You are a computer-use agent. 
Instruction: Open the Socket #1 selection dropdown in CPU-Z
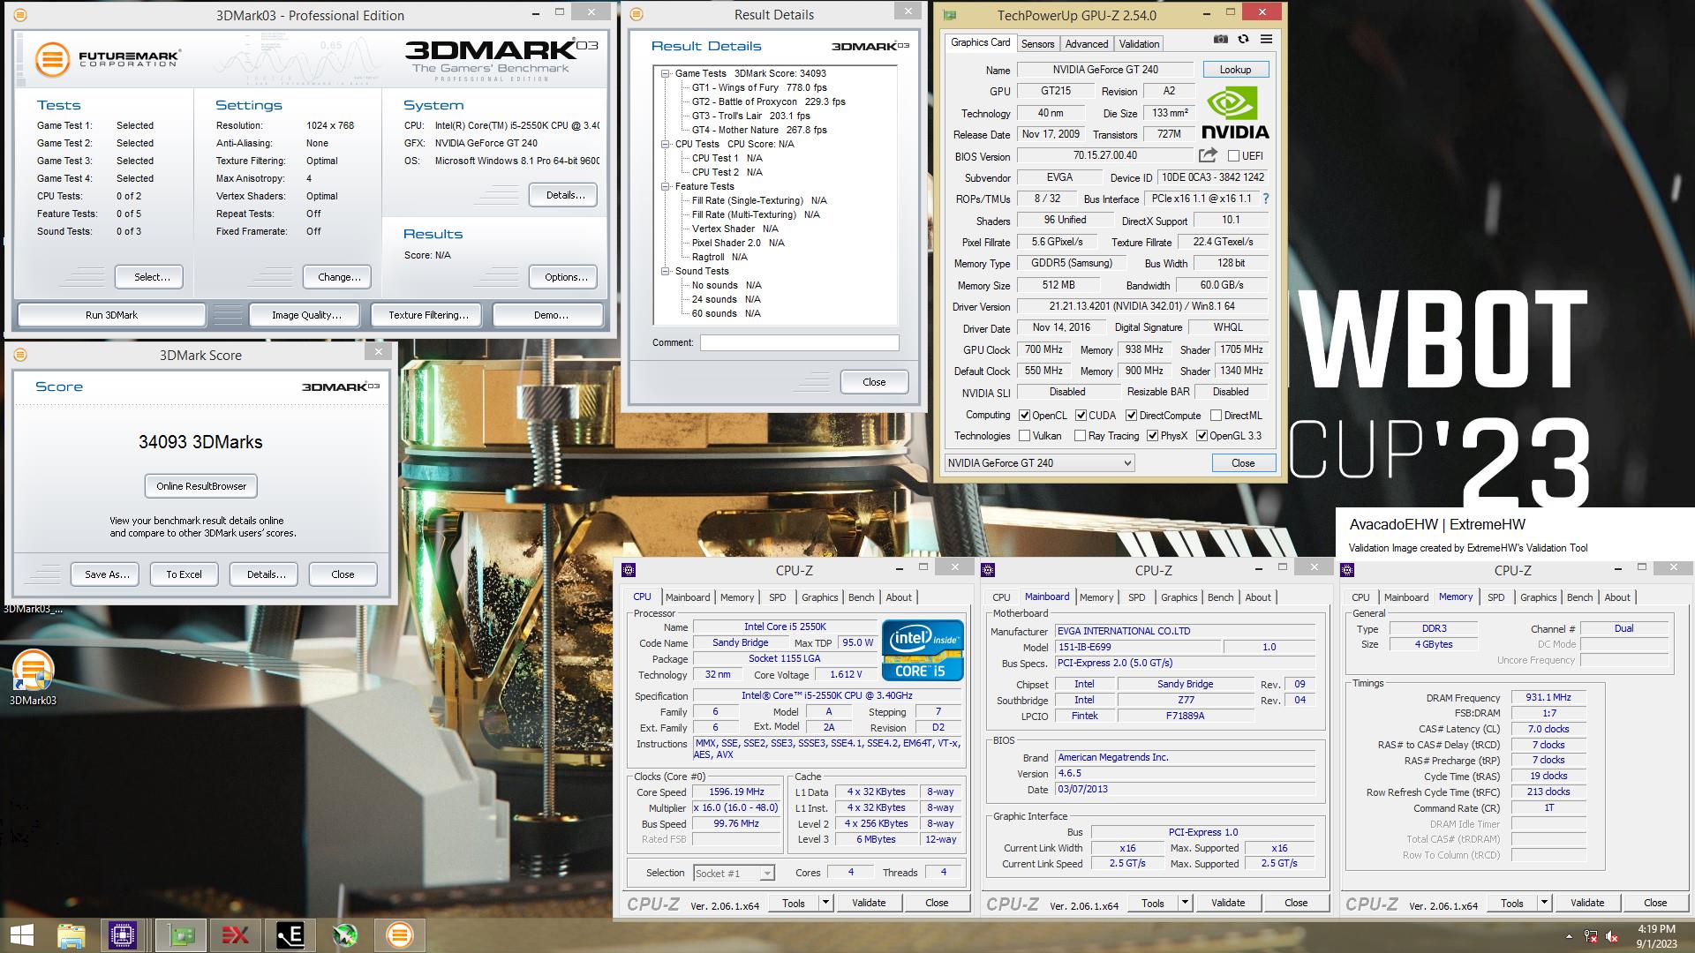pos(734,873)
